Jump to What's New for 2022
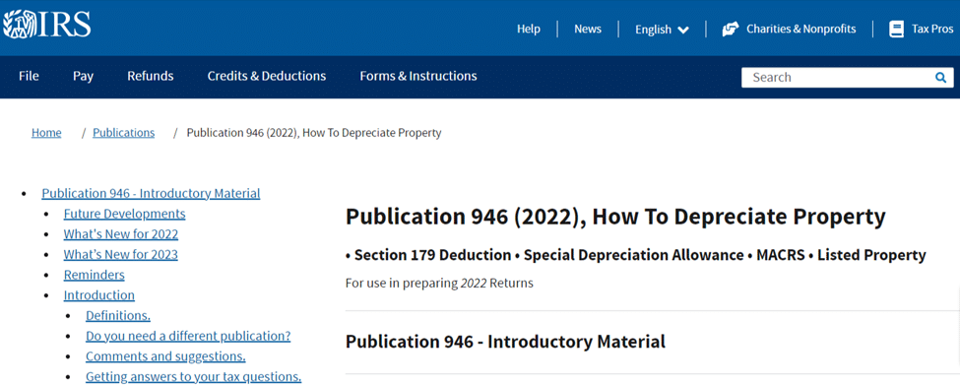 pyautogui.click(x=120, y=233)
